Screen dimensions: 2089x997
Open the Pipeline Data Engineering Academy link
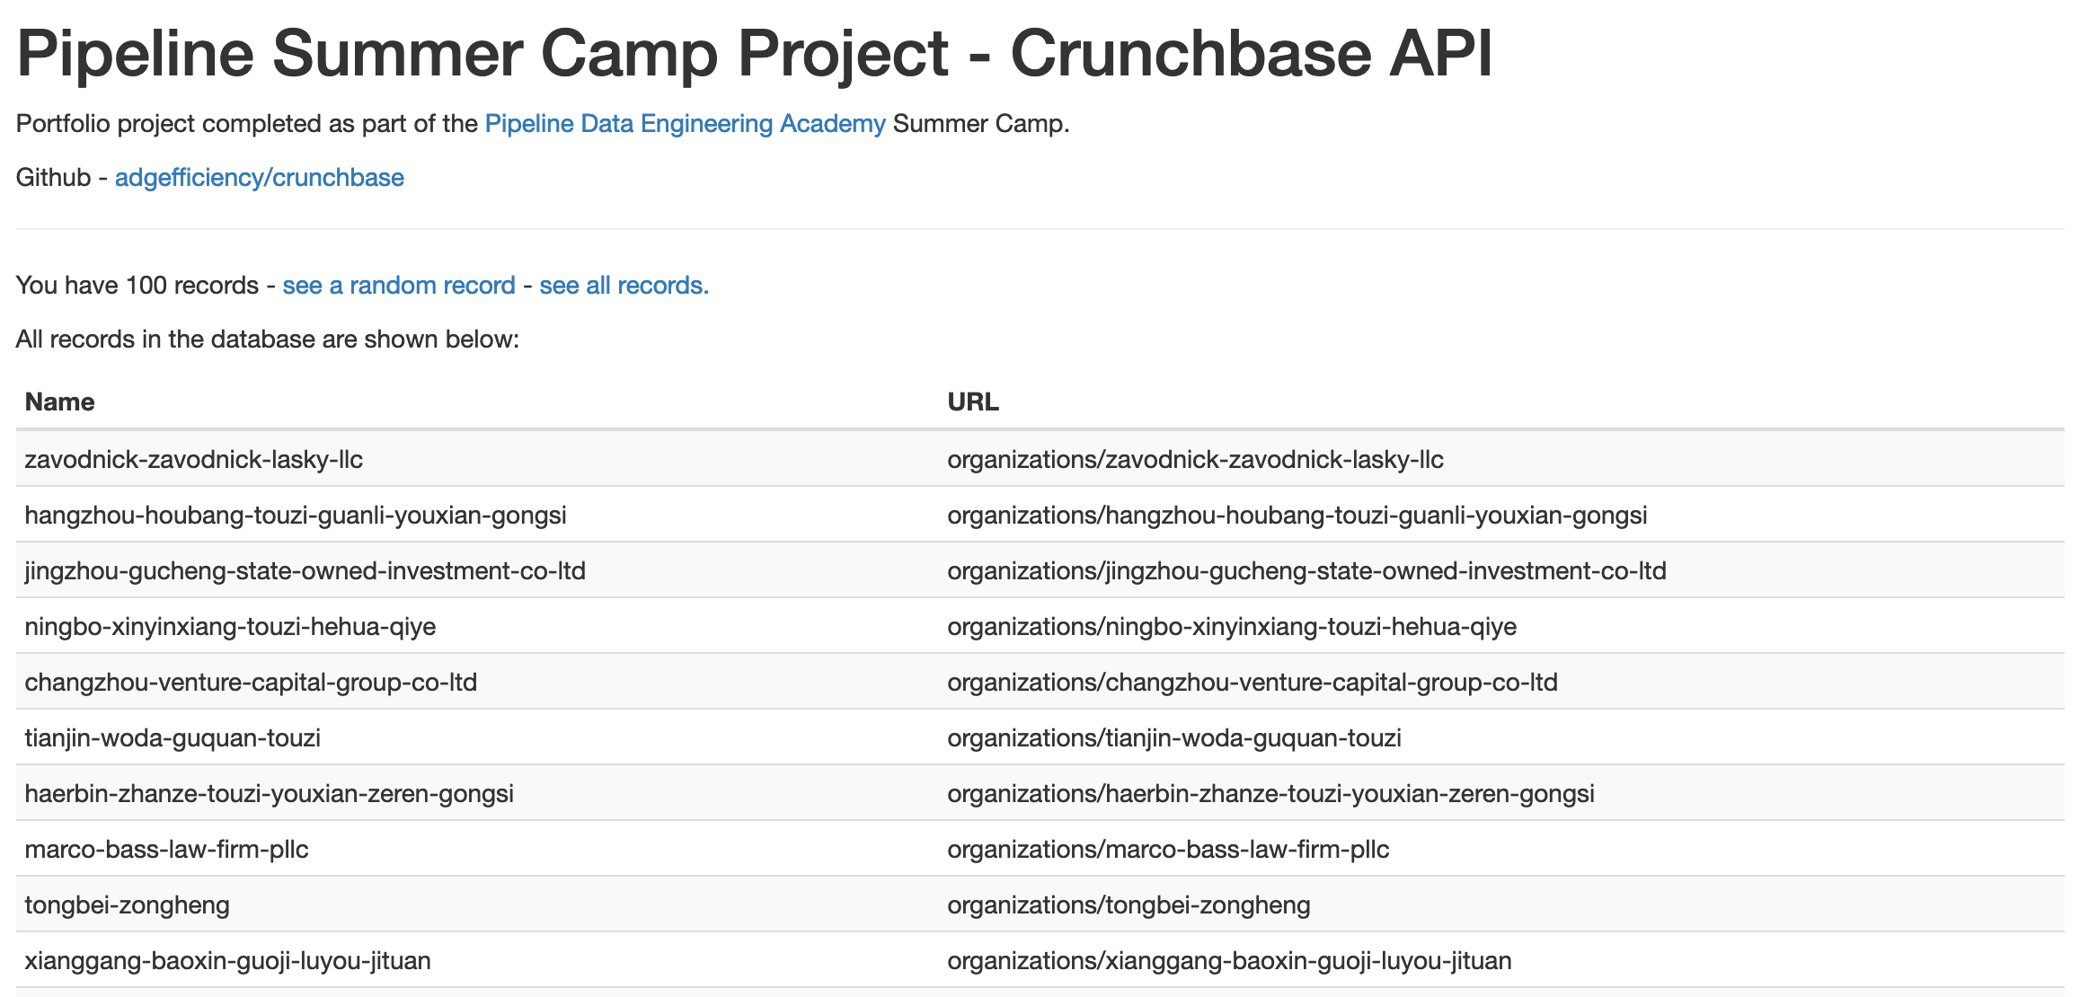click(685, 124)
